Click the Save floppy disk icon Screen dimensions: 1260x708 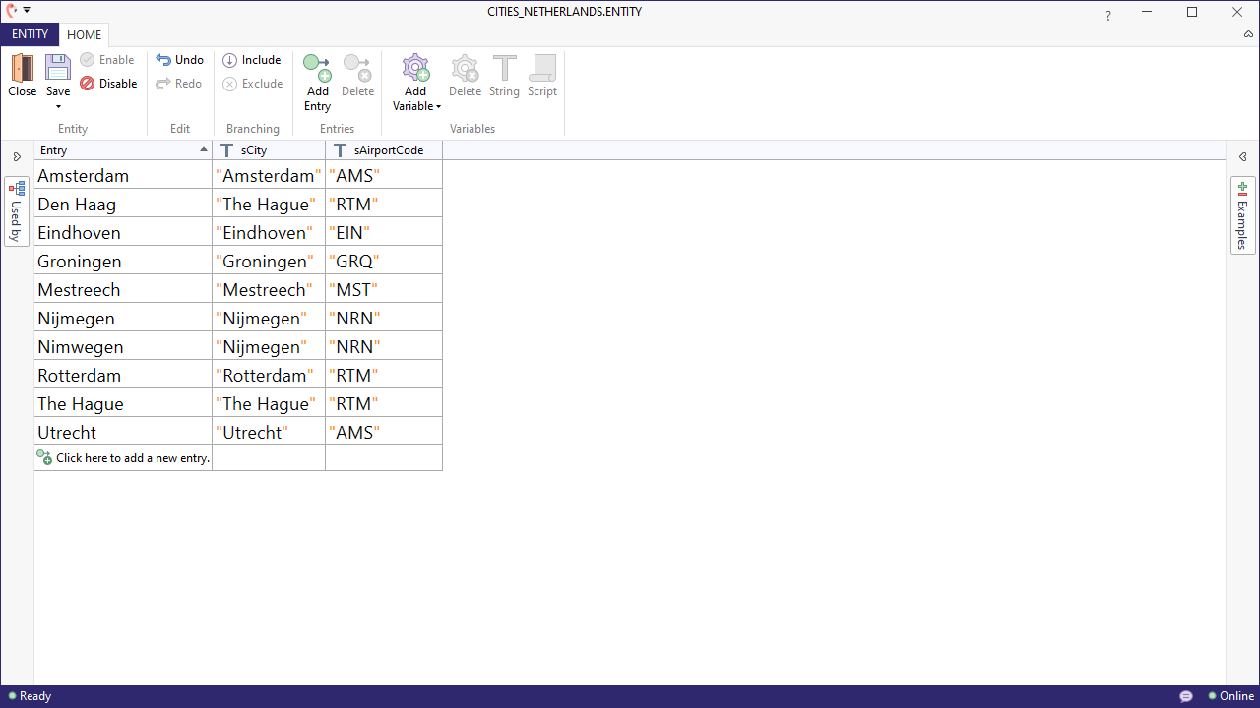point(58,68)
